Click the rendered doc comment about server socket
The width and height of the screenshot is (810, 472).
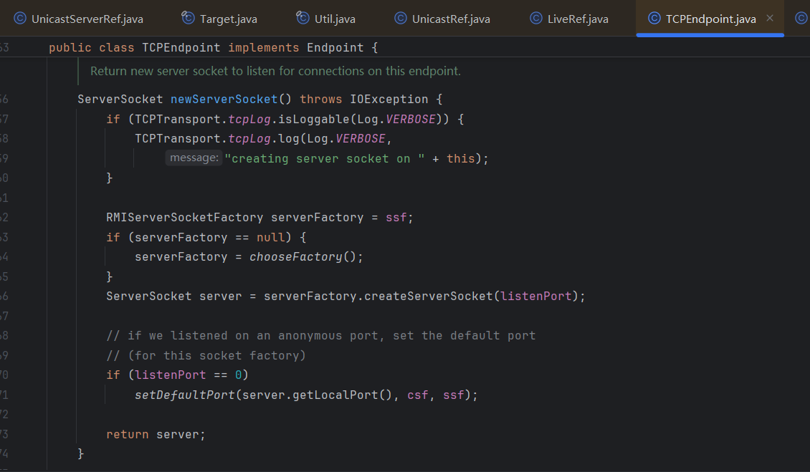point(275,72)
